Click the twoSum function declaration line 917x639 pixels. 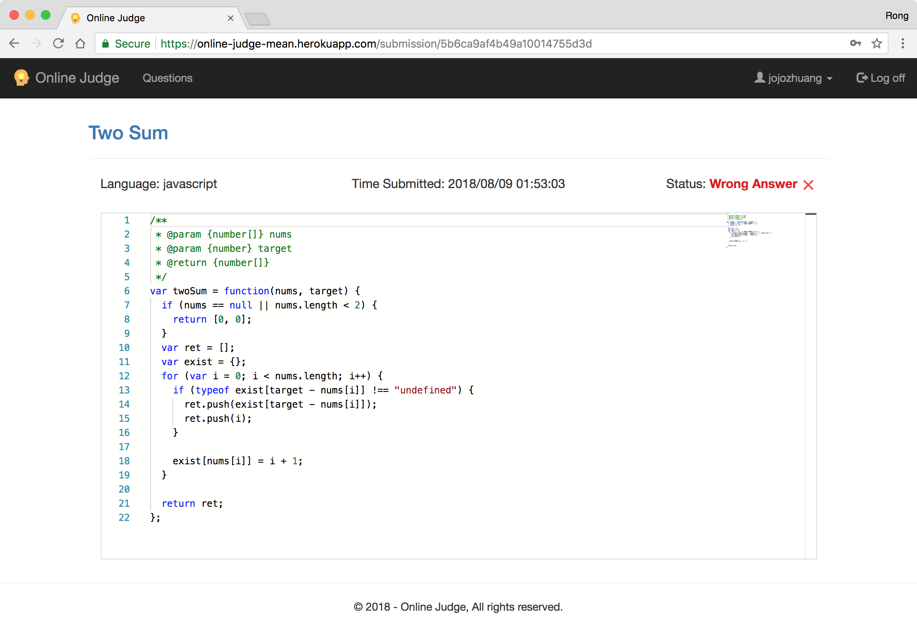[255, 291]
